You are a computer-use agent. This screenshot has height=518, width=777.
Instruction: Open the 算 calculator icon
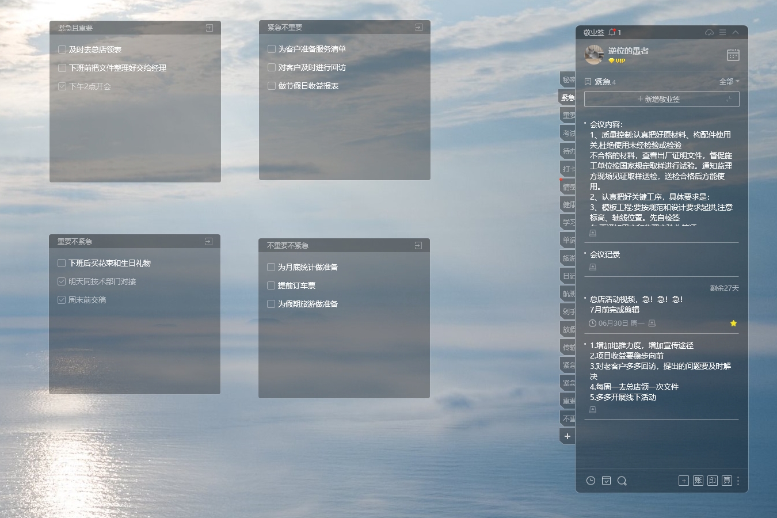(x=726, y=481)
